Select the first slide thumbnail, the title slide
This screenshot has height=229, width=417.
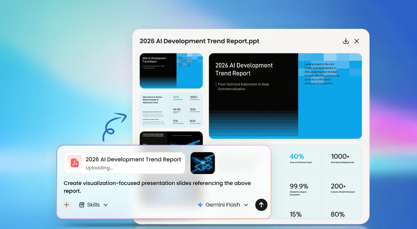coord(171,71)
